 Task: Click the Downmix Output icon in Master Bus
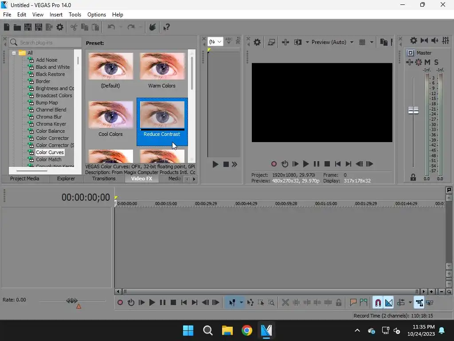[x=424, y=40]
